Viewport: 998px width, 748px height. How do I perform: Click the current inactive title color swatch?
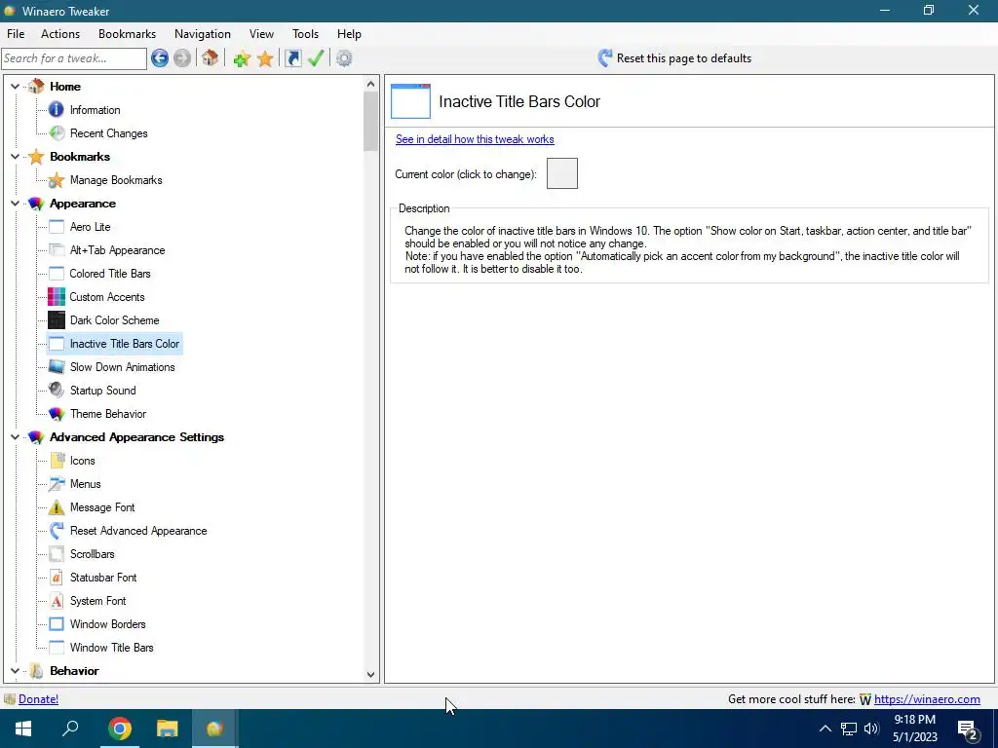click(562, 173)
